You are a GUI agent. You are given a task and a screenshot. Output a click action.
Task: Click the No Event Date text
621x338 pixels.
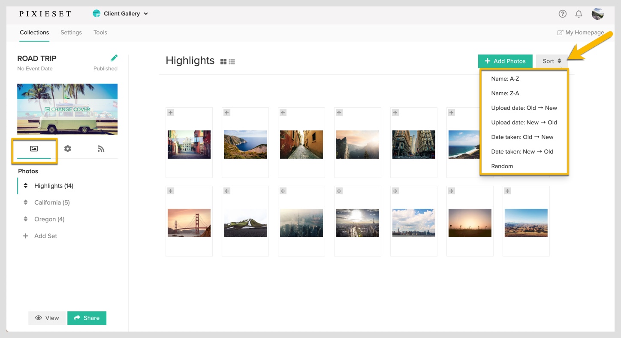tap(35, 69)
